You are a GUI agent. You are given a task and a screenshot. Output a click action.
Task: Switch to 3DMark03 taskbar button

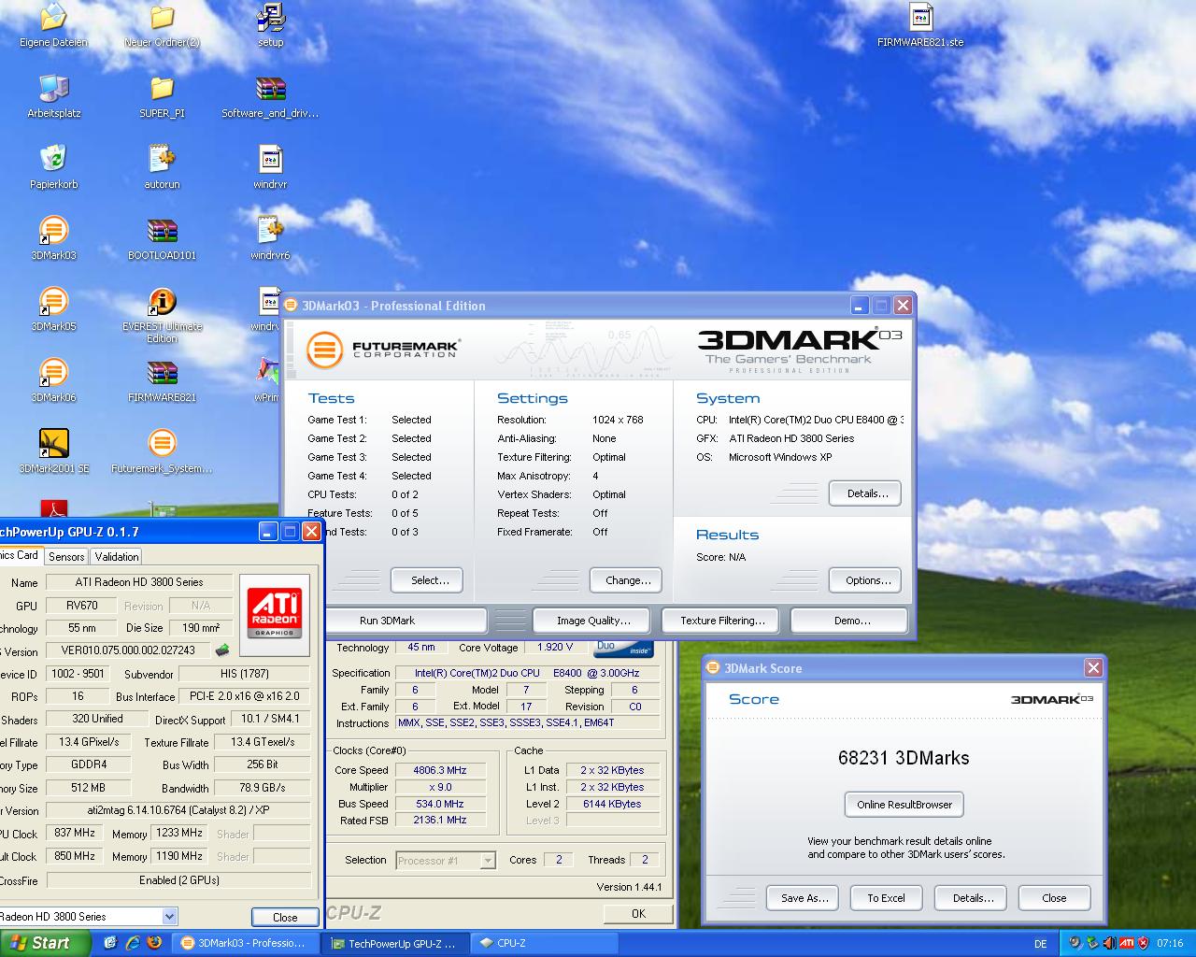[x=245, y=943]
